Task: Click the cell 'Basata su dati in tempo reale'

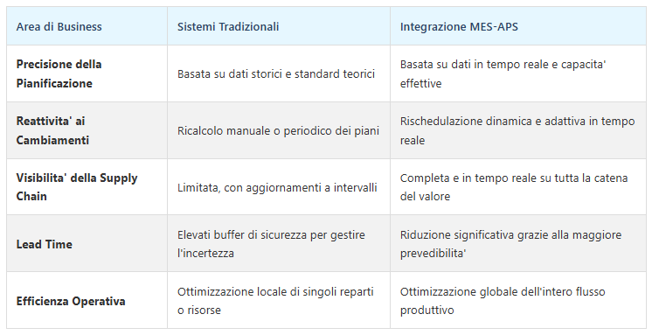Action: point(517,73)
